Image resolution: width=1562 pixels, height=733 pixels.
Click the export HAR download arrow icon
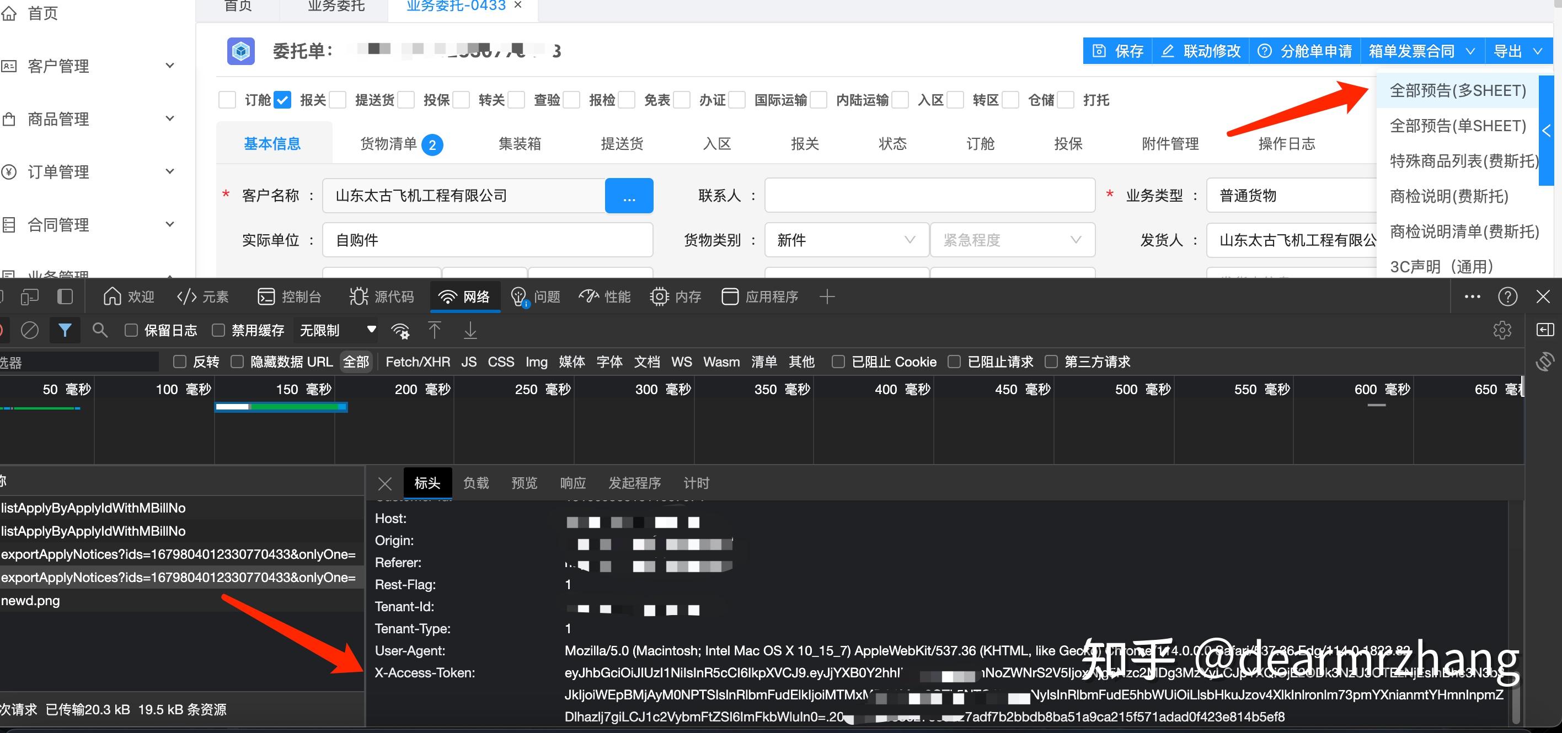tap(470, 330)
